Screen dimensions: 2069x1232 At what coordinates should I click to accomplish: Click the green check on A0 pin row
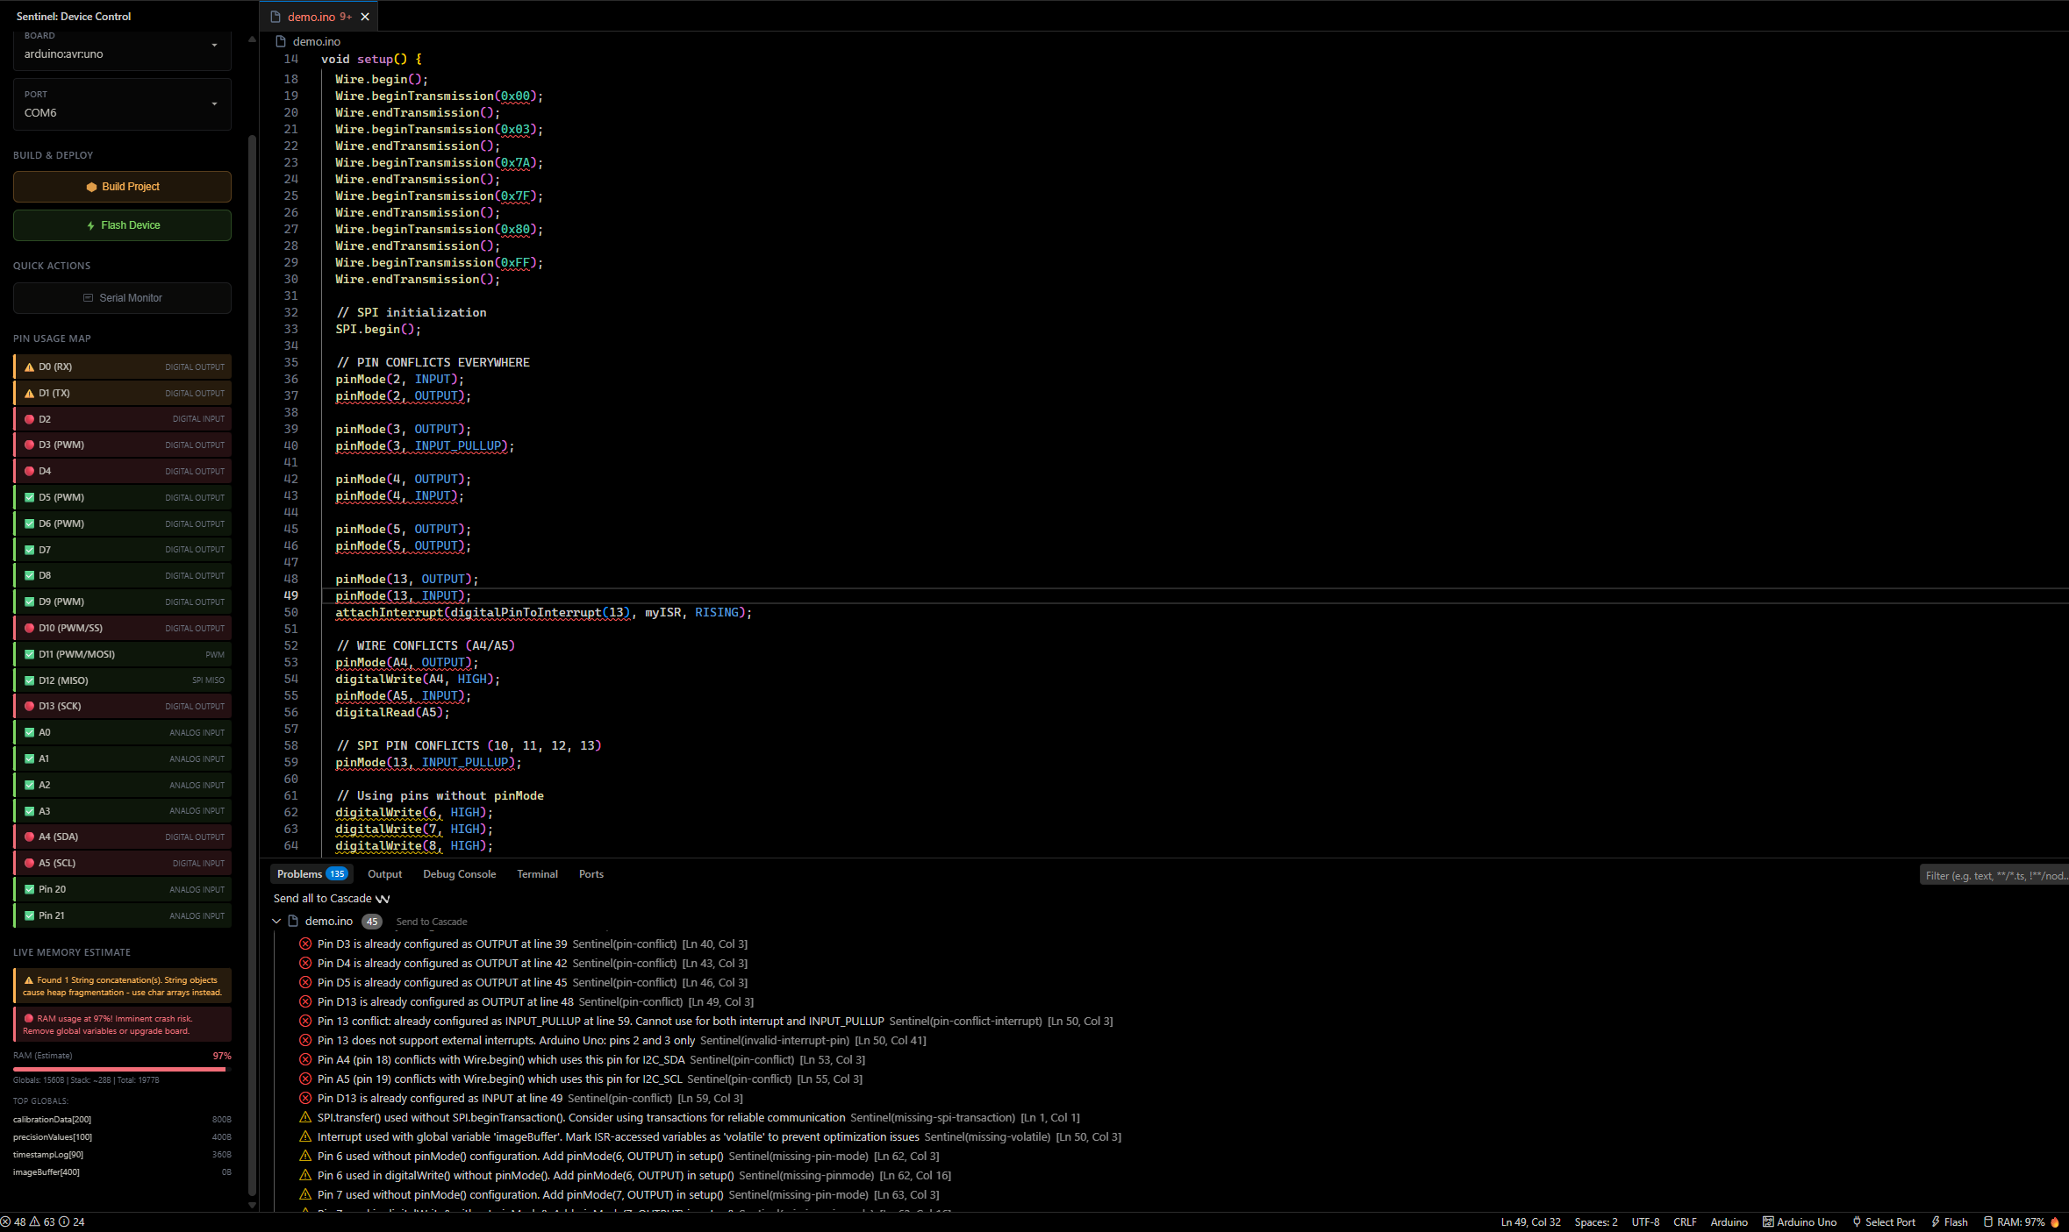29,733
